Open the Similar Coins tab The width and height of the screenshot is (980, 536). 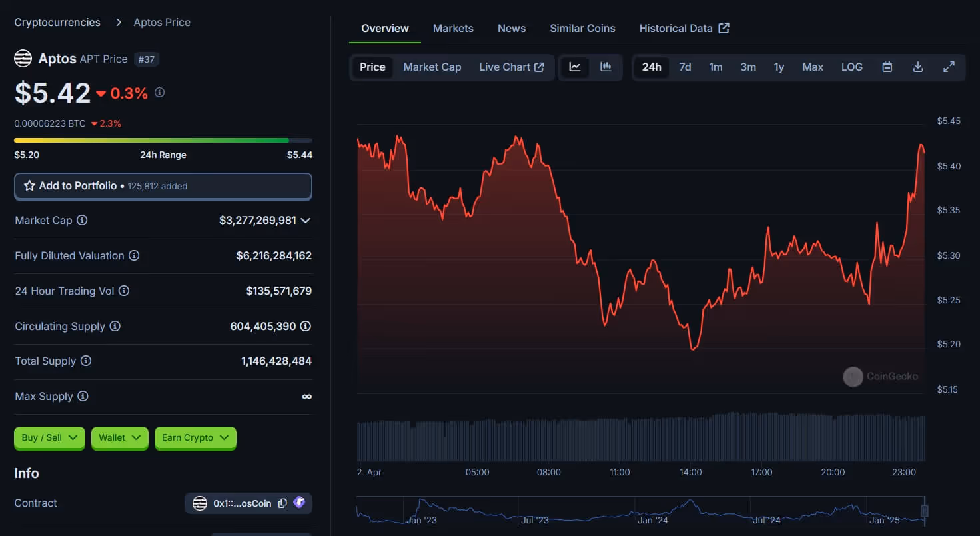(582, 28)
